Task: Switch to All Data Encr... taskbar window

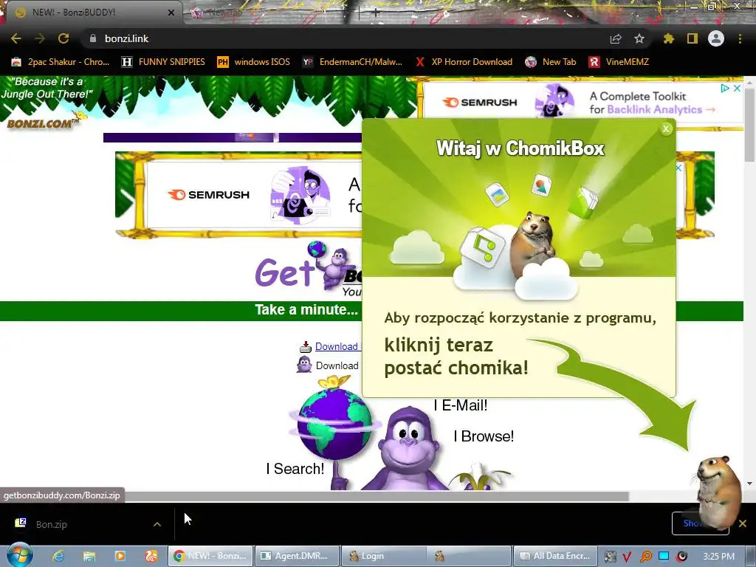Action: click(x=555, y=556)
